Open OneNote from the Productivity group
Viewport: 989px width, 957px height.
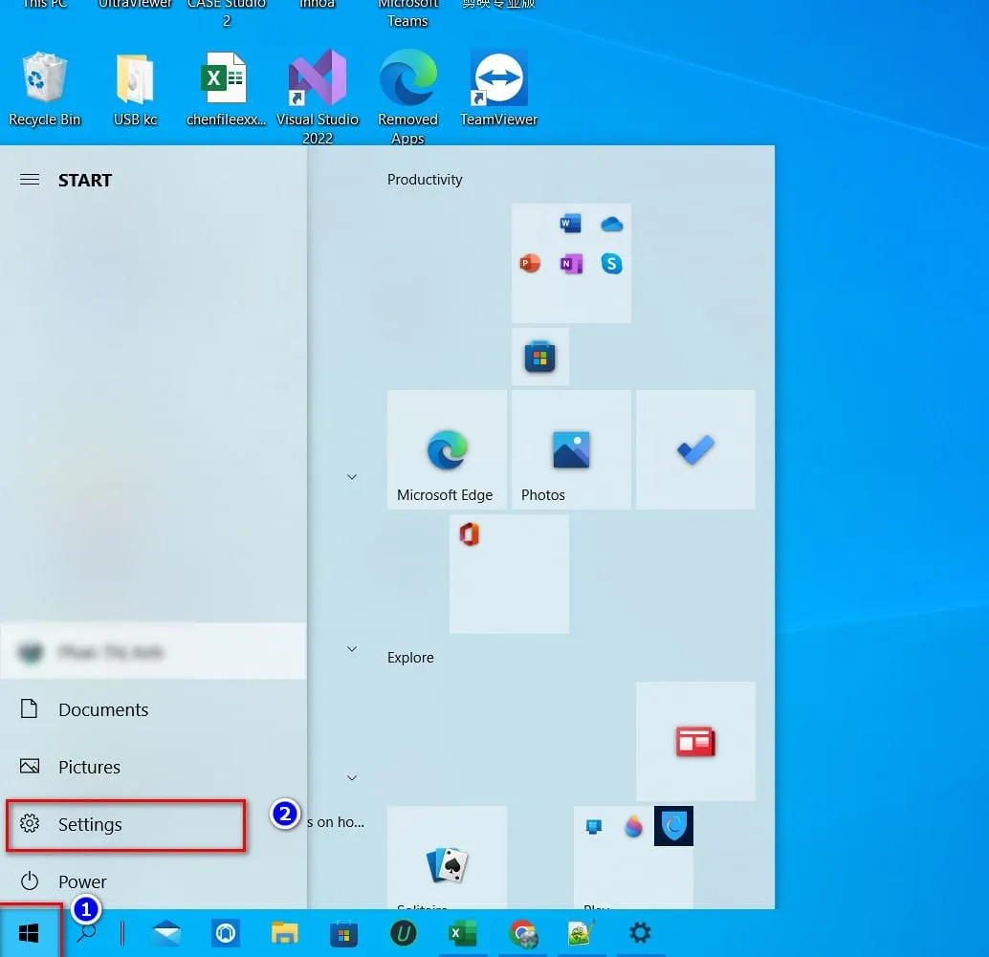[570, 263]
